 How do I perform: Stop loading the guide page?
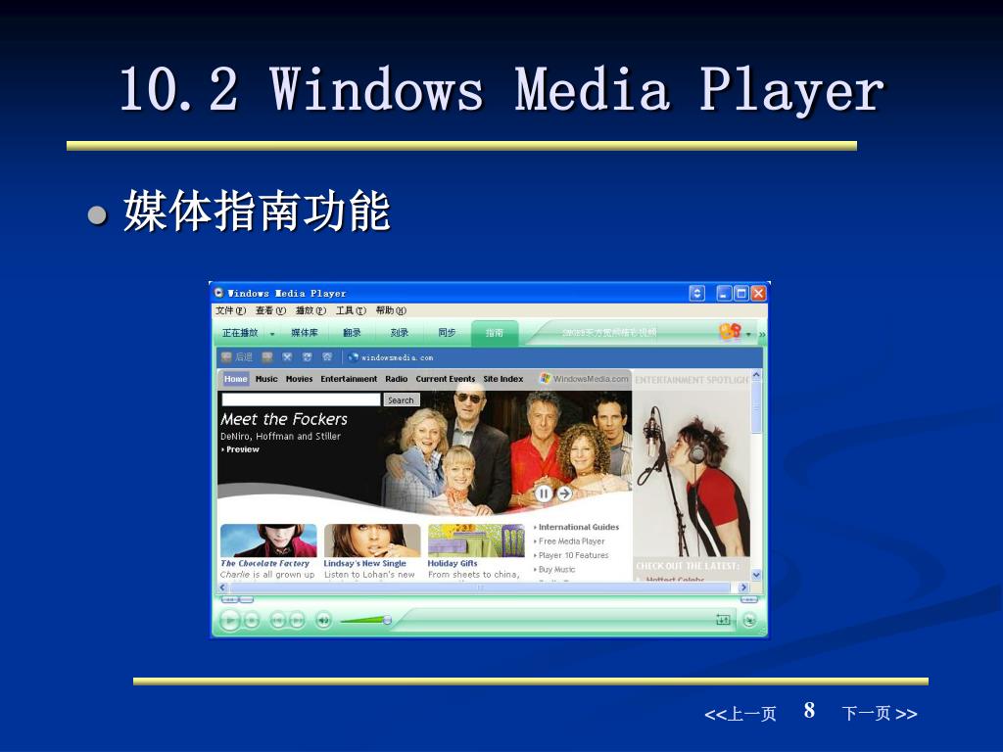coord(287,357)
